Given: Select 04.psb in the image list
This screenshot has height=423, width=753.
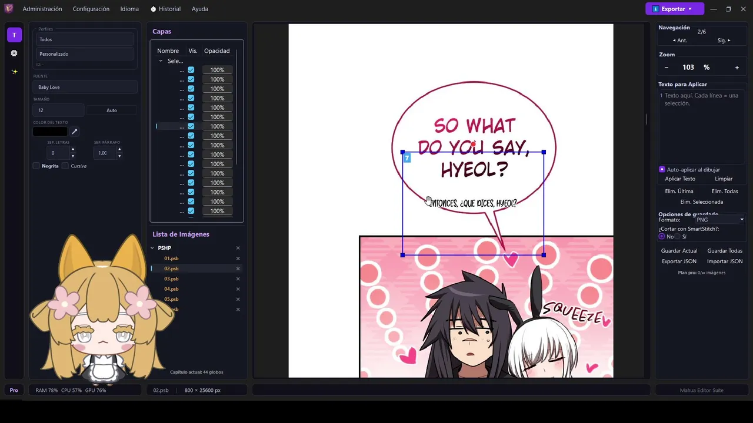Looking at the screenshot, I should [x=171, y=289].
